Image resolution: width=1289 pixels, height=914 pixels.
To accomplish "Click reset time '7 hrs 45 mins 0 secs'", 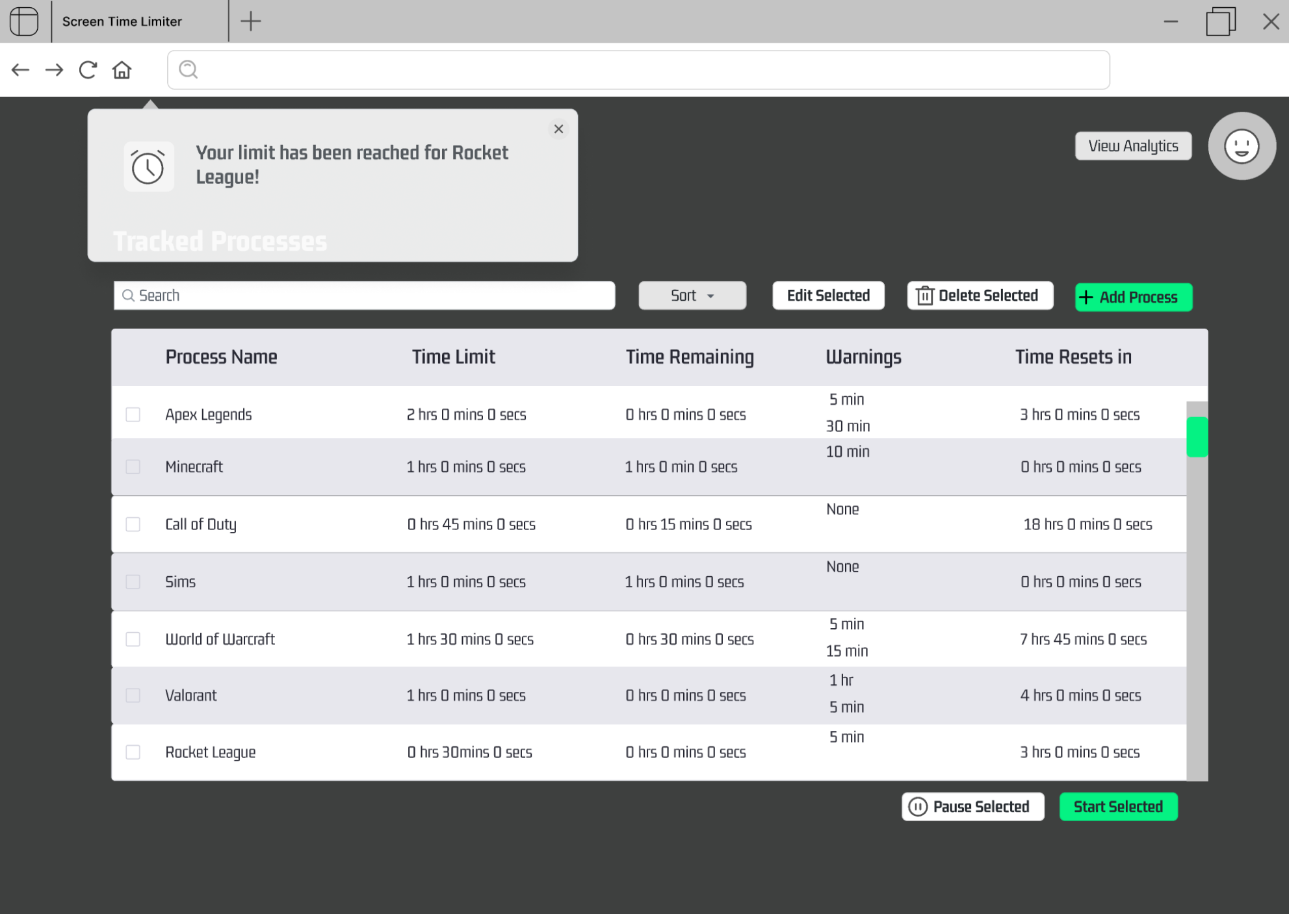I will click(x=1083, y=639).
